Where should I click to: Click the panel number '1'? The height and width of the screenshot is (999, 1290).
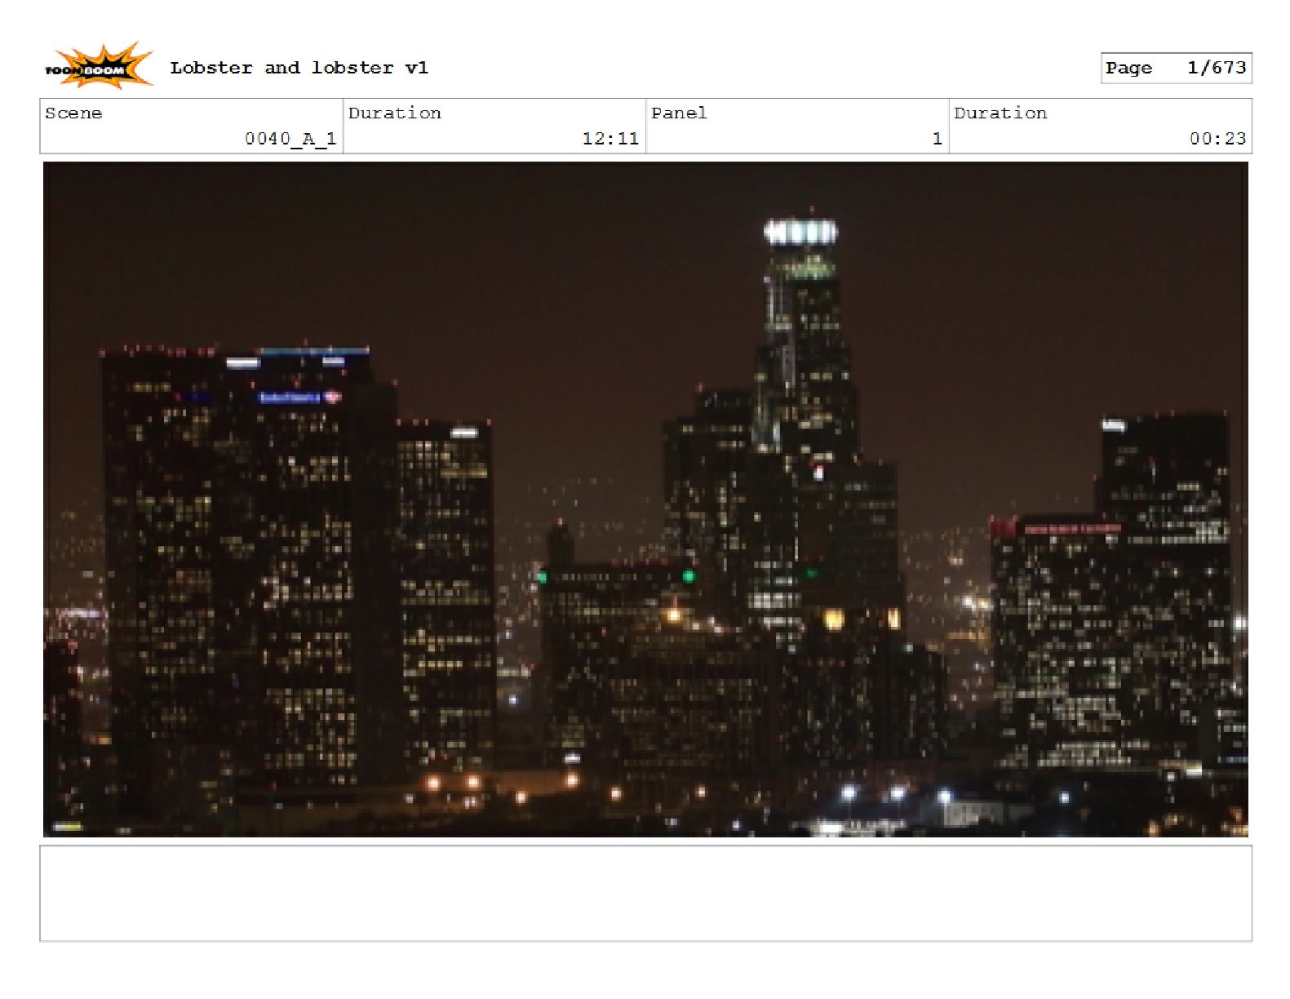[x=937, y=139]
